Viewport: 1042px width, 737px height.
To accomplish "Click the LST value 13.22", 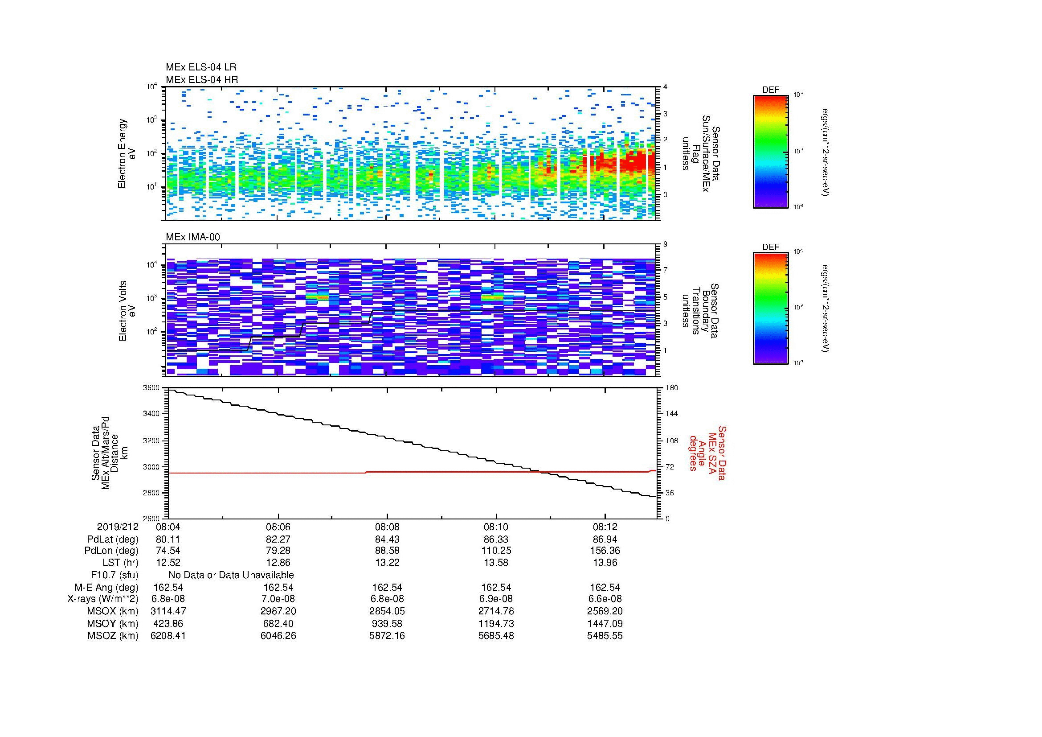I will (387, 563).
